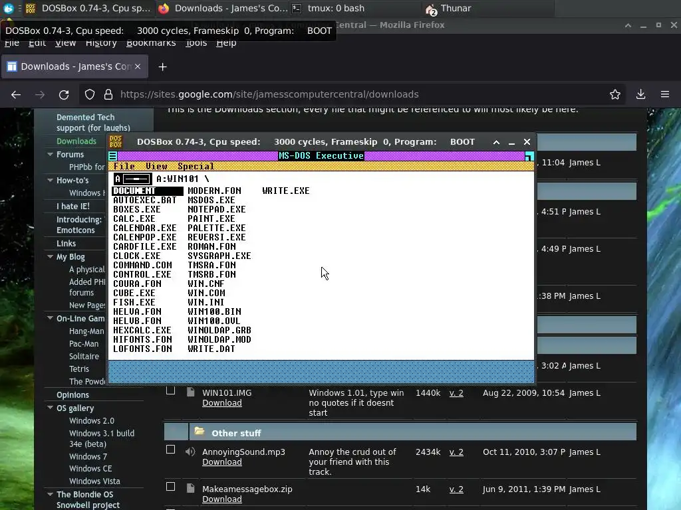This screenshot has width=681, height=510.
Task: Click the MS-DOS Executive zoom box icon
Action: [529, 156]
